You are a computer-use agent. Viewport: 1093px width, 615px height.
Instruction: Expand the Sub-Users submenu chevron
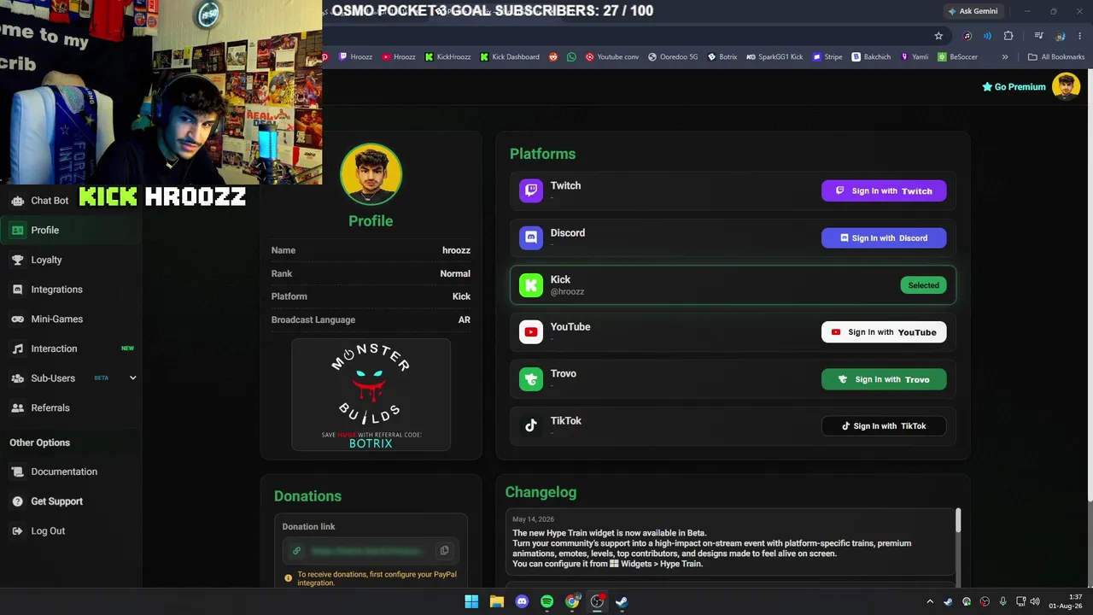point(132,378)
